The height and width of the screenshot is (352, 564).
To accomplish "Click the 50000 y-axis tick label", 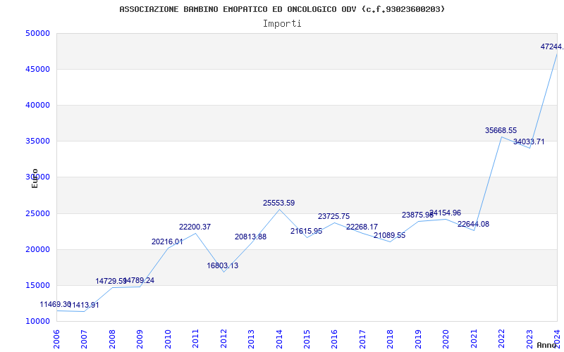I will pos(37,33).
